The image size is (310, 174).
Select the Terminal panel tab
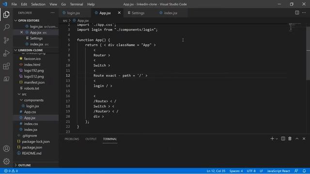(110, 139)
